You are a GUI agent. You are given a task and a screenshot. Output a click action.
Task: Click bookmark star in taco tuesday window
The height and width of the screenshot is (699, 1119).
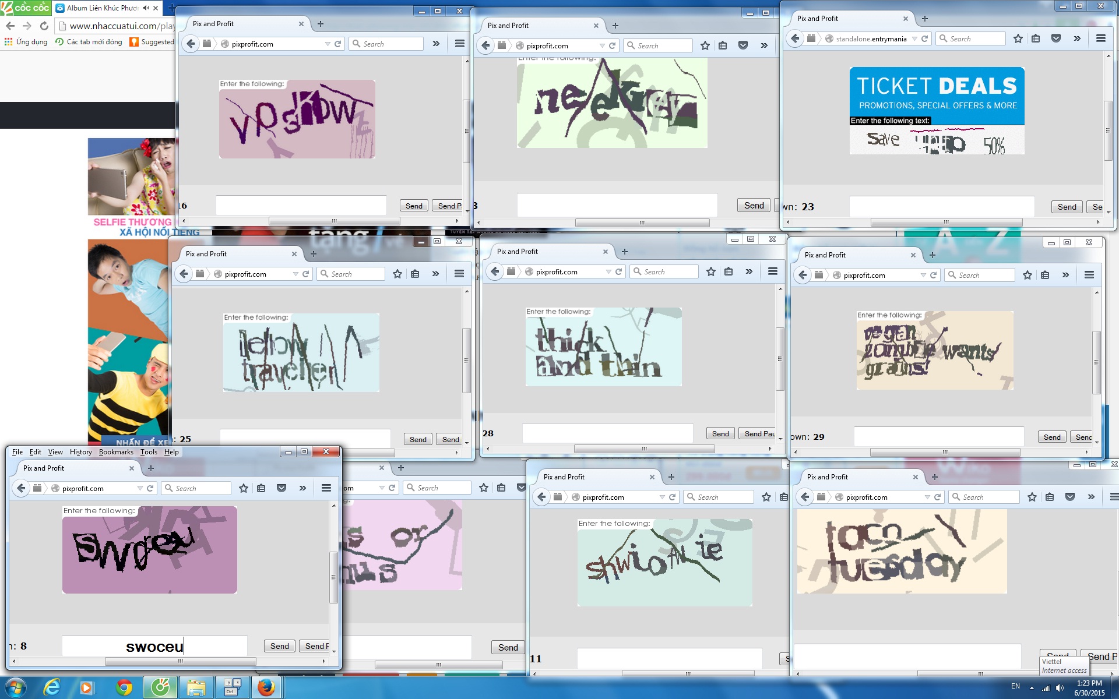pyautogui.click(x=1032, y=497)
